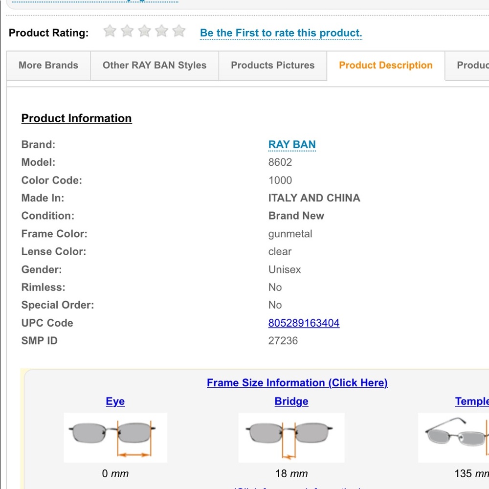The width and height of the screenshot is (489, 489).
Task: Click the Lense Color label
Action: click(54, 252)
